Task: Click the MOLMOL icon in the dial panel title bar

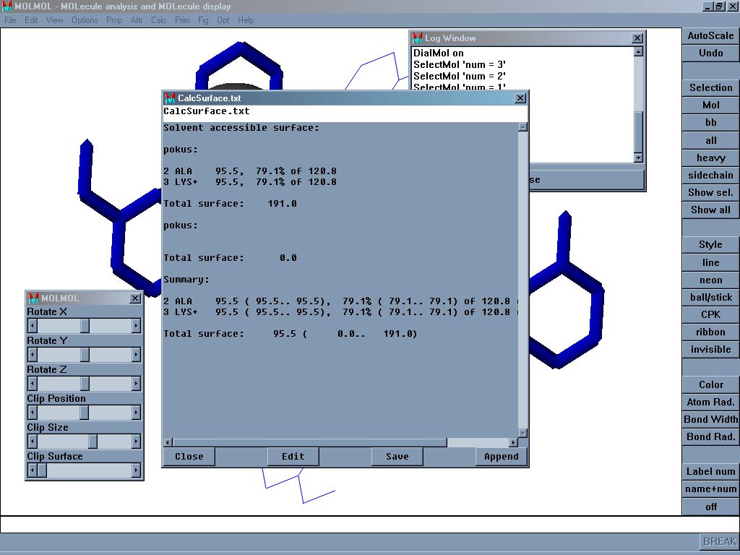Action: pos(33,298)
